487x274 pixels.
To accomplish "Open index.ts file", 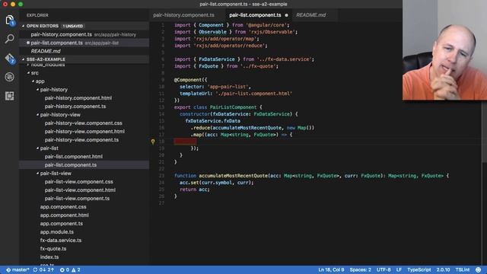I will (x=49, y=257).
